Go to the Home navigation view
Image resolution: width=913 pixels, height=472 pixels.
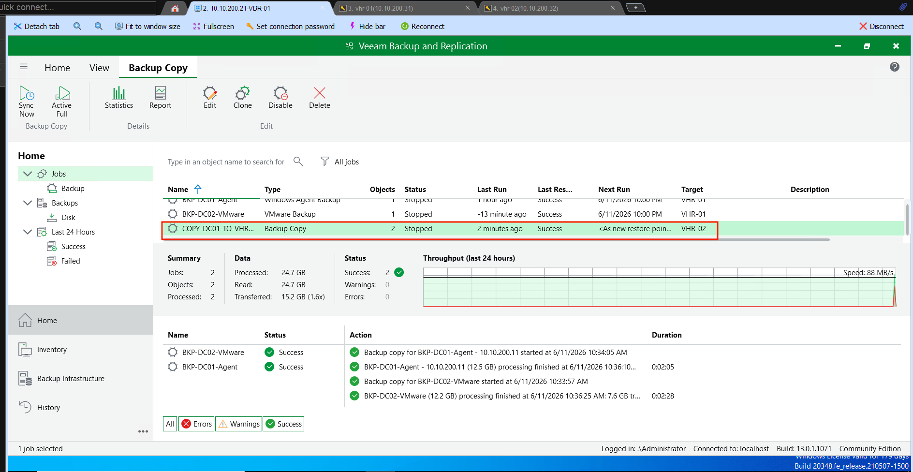point(80,320)
